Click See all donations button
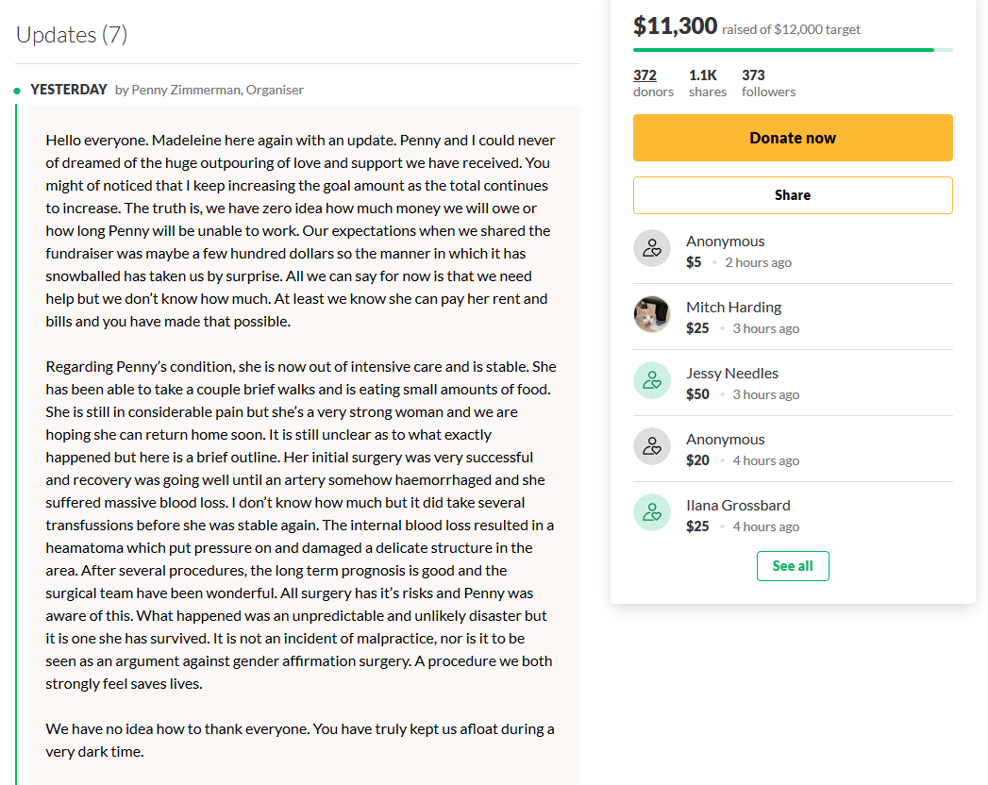 click(x=793, y=566)
